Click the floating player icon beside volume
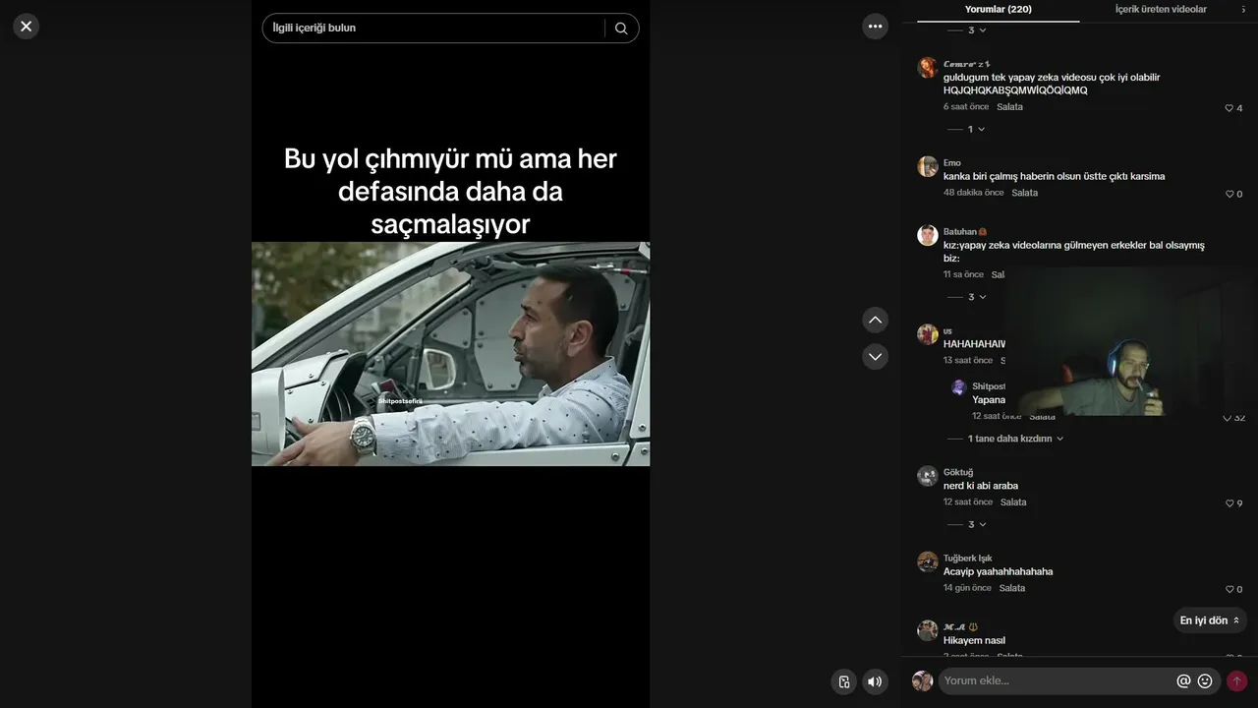1258x708 pixels. click(843, 681)
